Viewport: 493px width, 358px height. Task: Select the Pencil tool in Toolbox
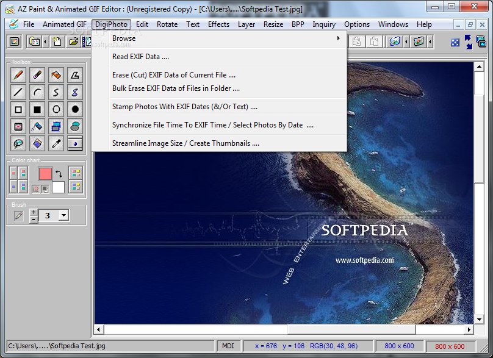point(18,75)
